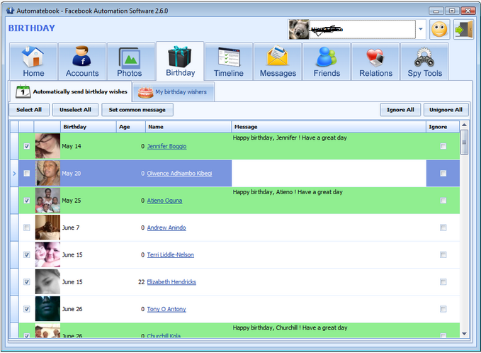Click the Unselect All button

pyautogui.click(x=75, y=110)
